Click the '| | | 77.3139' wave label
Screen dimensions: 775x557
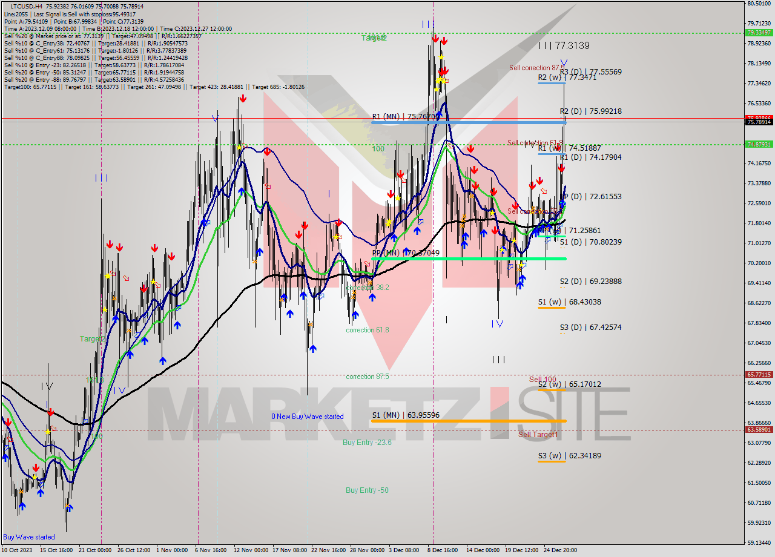(x=564, y=45)
